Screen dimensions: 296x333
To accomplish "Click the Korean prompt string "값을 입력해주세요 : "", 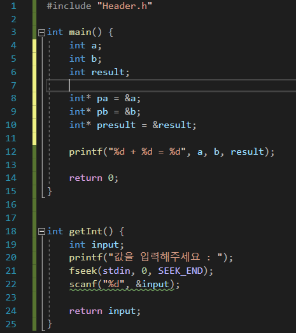I will point(166,257).
